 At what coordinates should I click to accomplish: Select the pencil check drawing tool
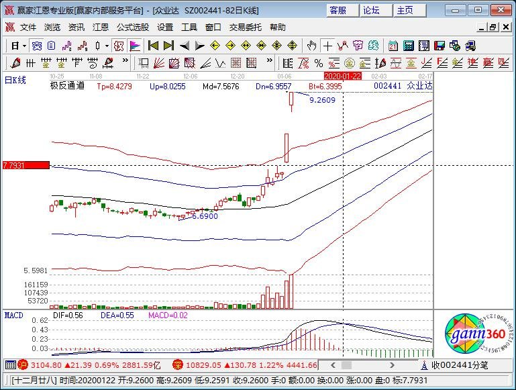point(15,62)
